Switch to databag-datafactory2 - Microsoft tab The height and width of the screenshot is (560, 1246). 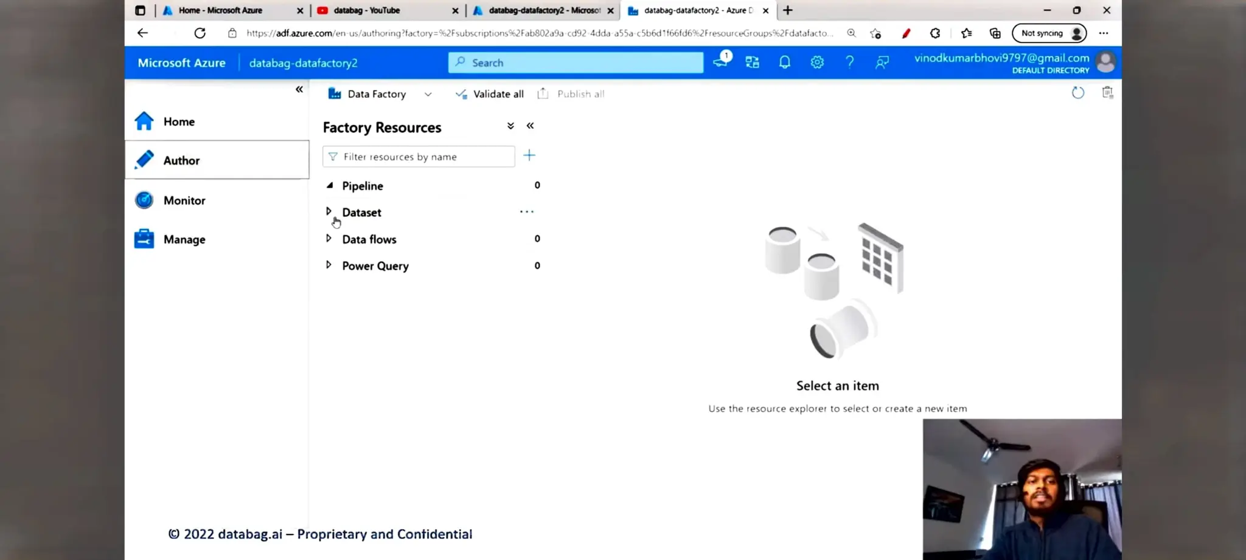coord(545,10)
